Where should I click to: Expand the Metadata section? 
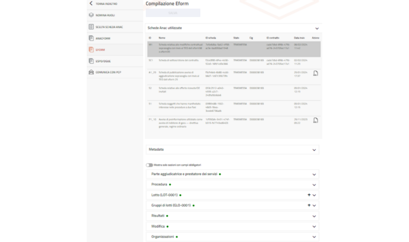click(x=314, y=150)
